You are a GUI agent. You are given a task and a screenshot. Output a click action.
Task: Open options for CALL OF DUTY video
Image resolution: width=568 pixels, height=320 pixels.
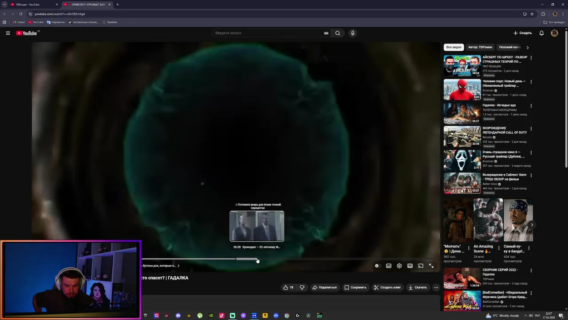pos(531,129)
